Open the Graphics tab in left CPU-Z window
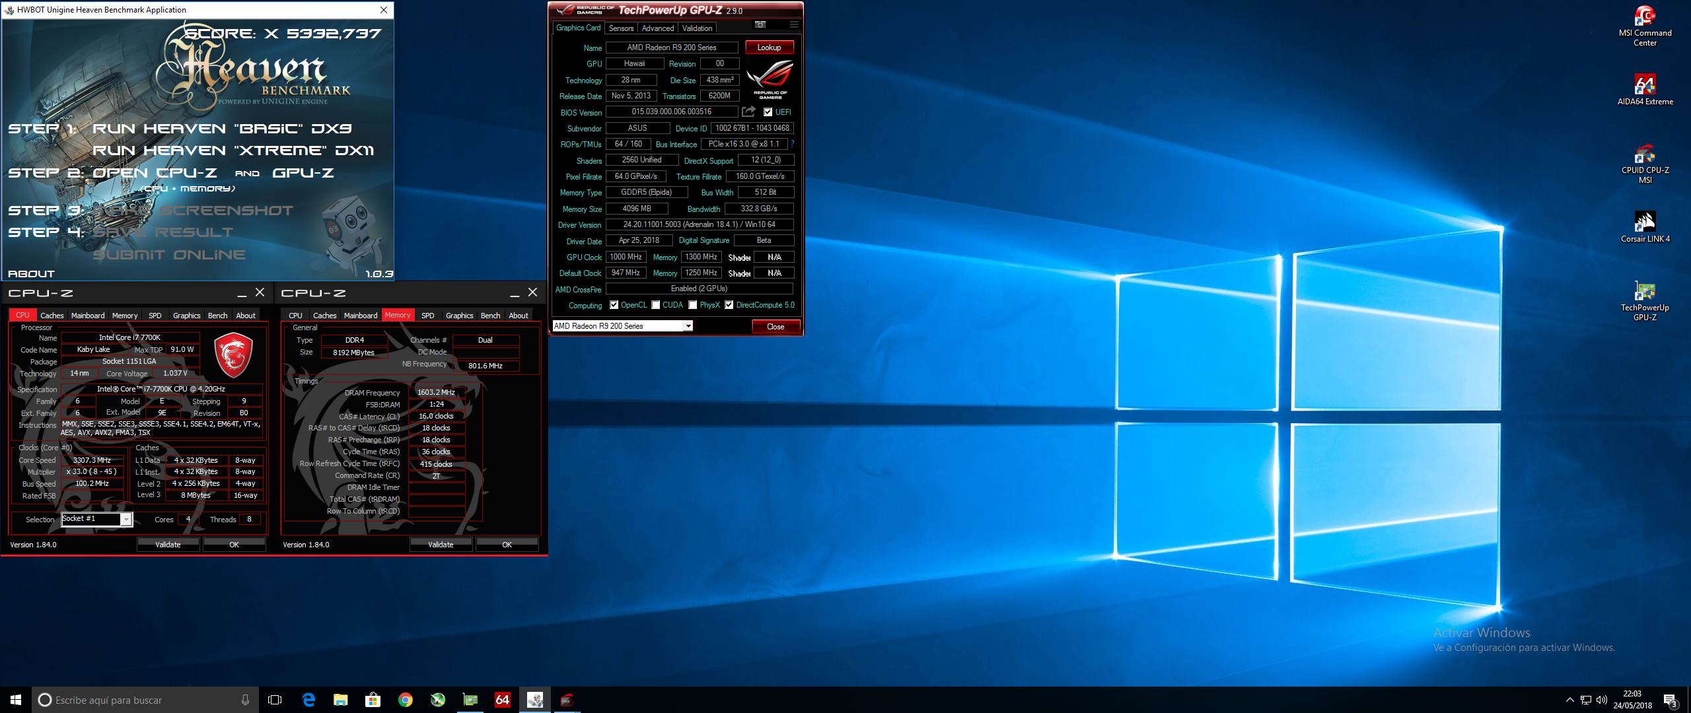The width and height of the screenshot is (1691, 713). [x=186, y=316]
